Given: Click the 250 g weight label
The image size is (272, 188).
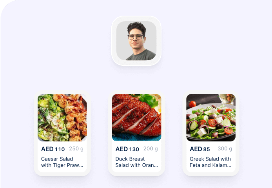Looking at the screenshot, I should coord(76,148).
